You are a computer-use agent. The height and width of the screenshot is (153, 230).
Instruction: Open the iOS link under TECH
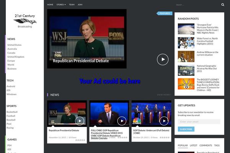8,90
